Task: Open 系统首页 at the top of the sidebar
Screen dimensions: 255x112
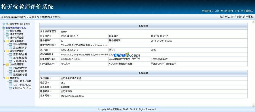Action: coord(14,24)
